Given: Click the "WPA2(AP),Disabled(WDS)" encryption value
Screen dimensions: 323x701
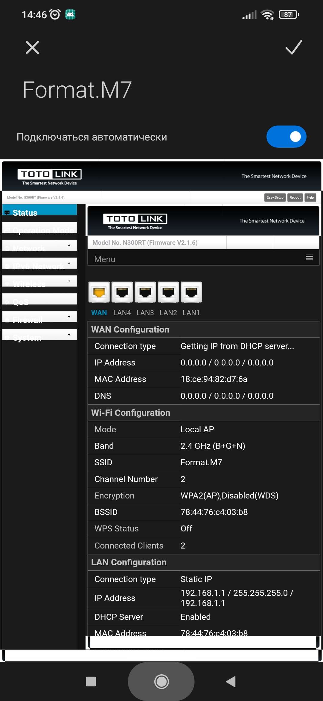Looking at the screenshot, I should click(229, 495).
